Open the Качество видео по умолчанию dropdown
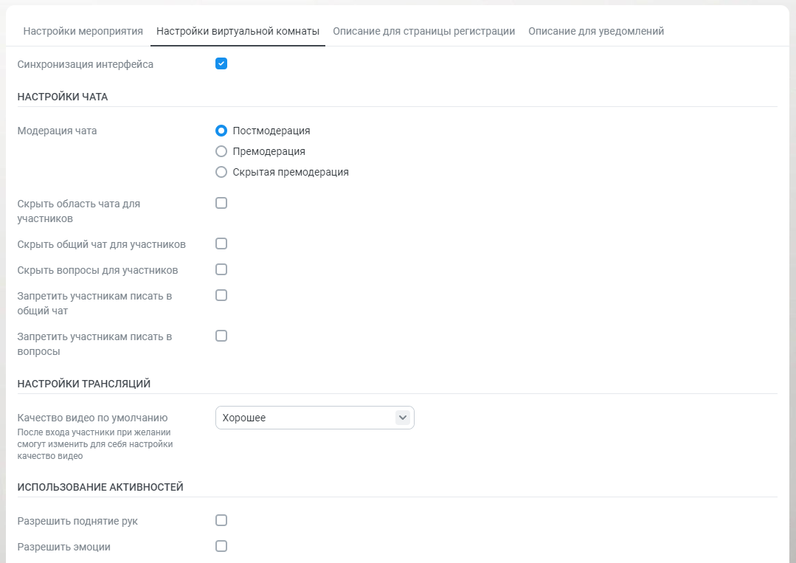The width and height of the screenshot is (796, 563). coord(315,418)
